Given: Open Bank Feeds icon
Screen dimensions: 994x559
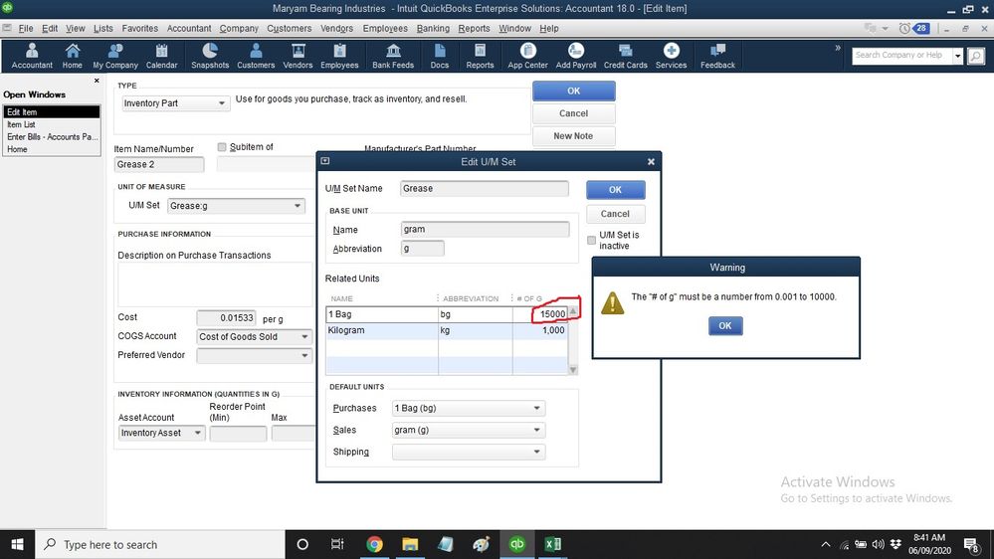Looking at the screenshot, I should coord(393,56).
